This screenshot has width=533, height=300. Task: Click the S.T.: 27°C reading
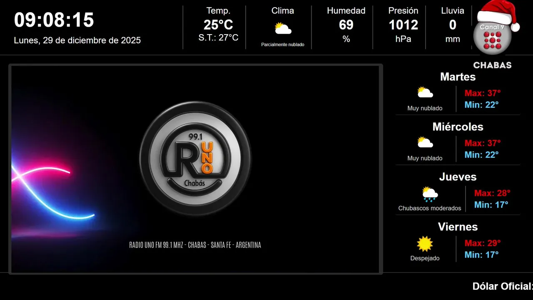click(218, 38)
